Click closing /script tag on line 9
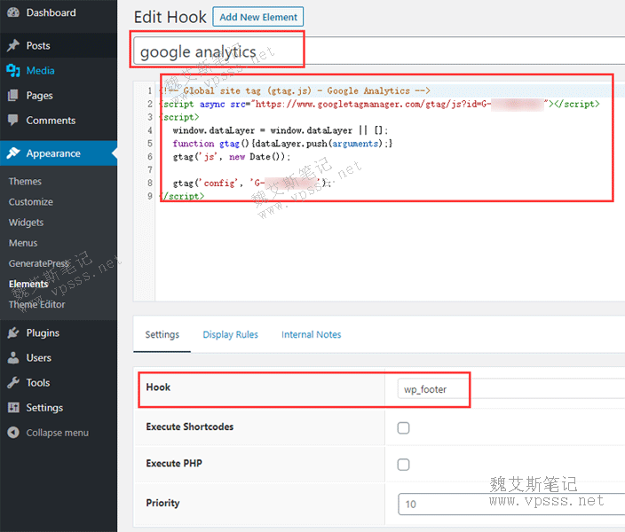The height and width of the screenshot is (532, 625). pyautogui.click(x=183, y=196)
